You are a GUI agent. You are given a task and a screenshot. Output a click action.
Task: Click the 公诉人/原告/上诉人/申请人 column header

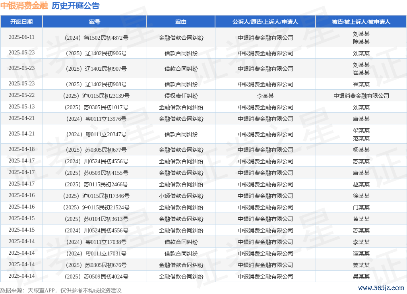coord(265,22)
